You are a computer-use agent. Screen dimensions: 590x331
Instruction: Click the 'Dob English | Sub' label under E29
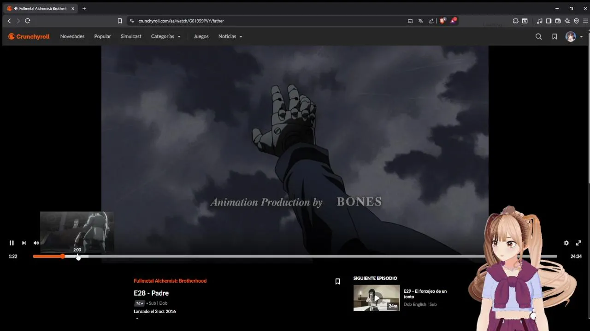tap(420, 304)
